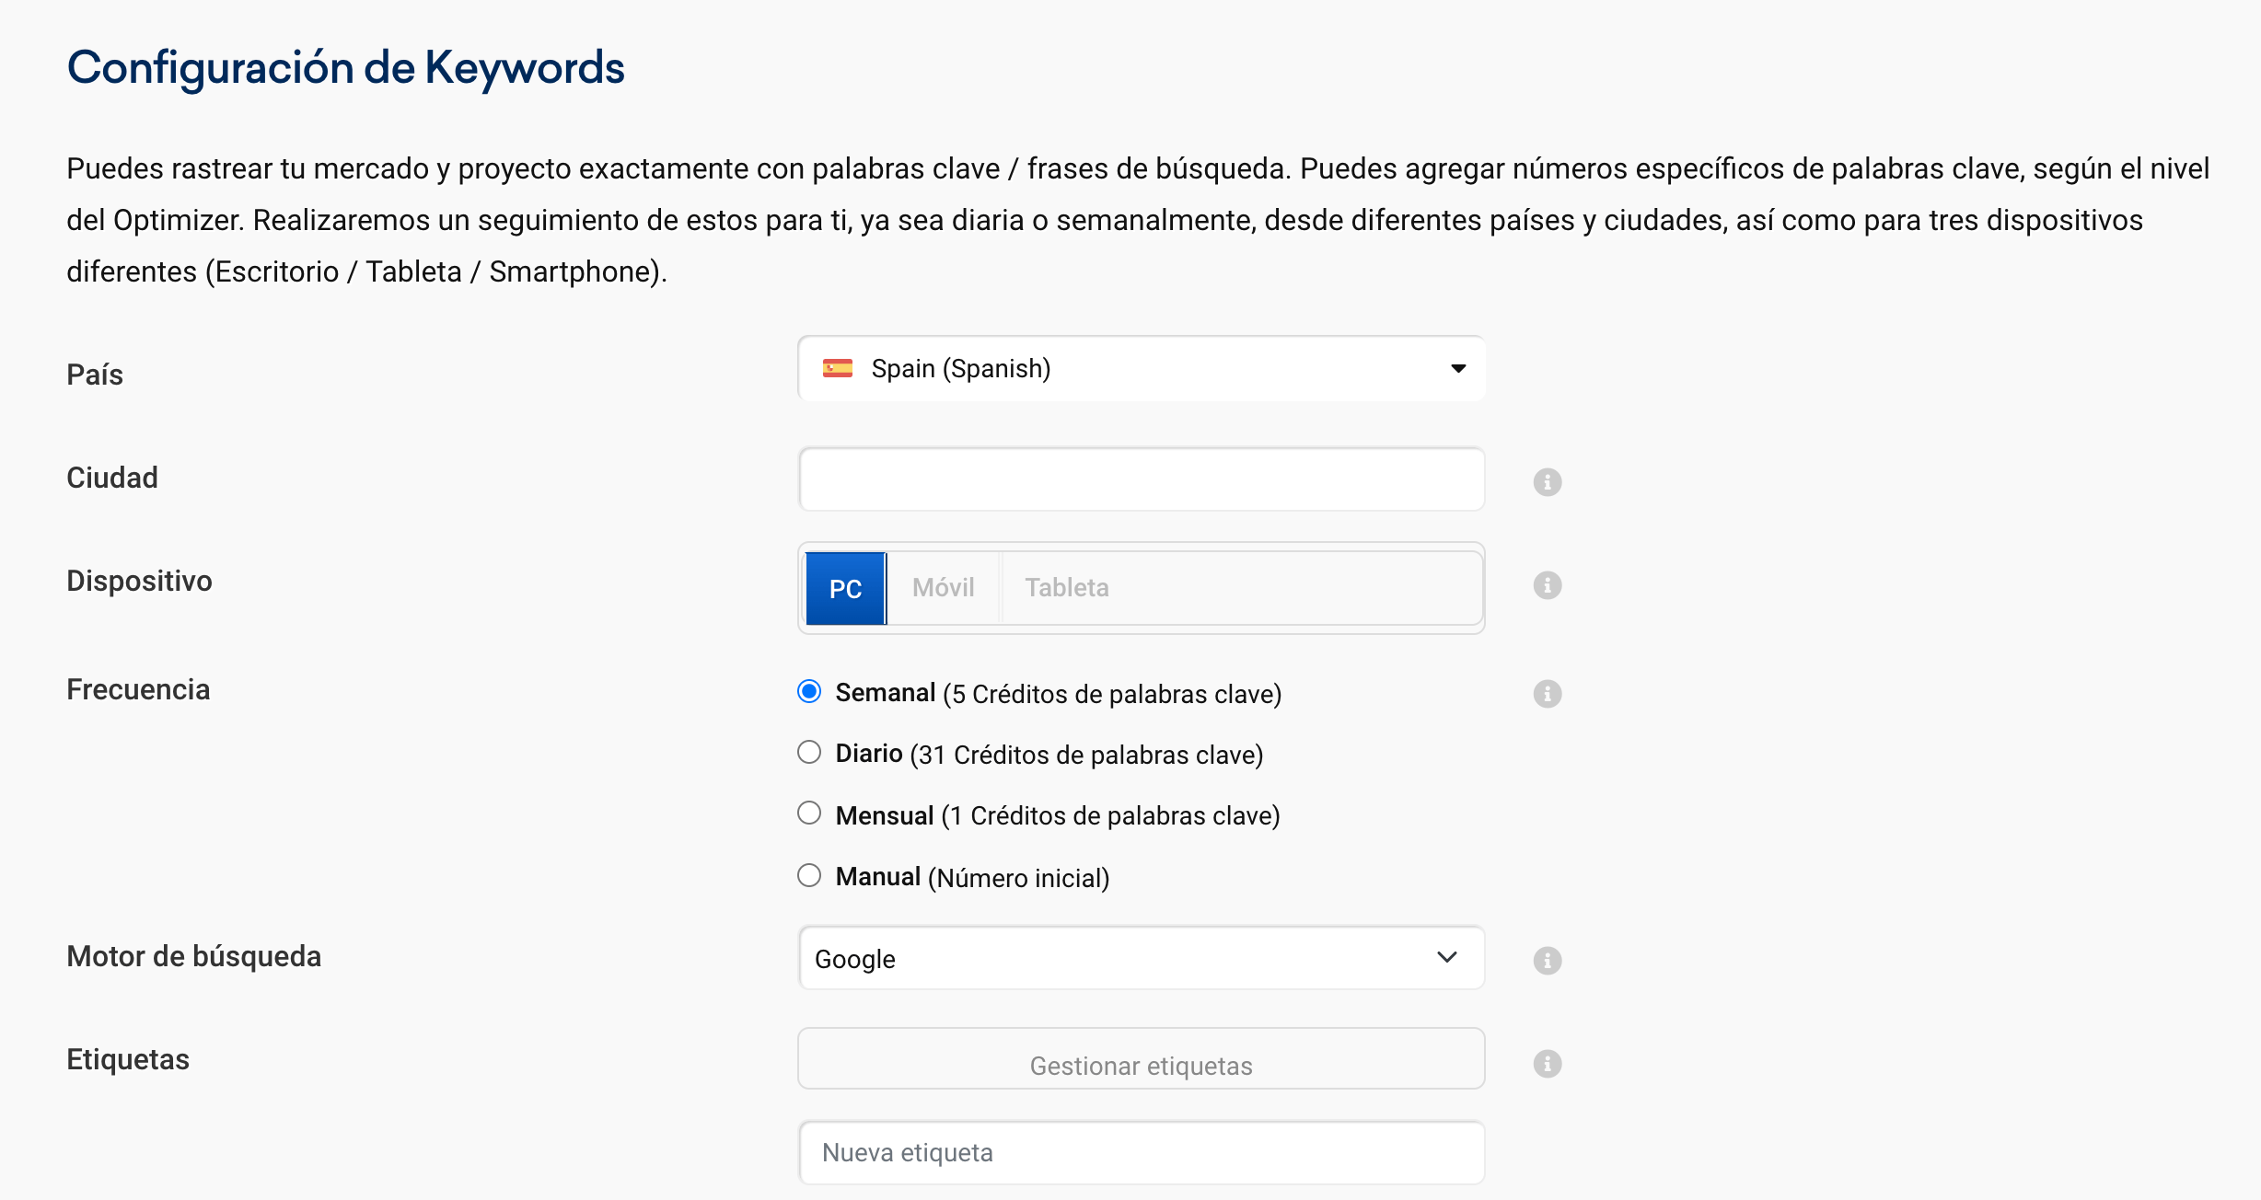Click the Spain flag icon in País

(x=837, y=368)
